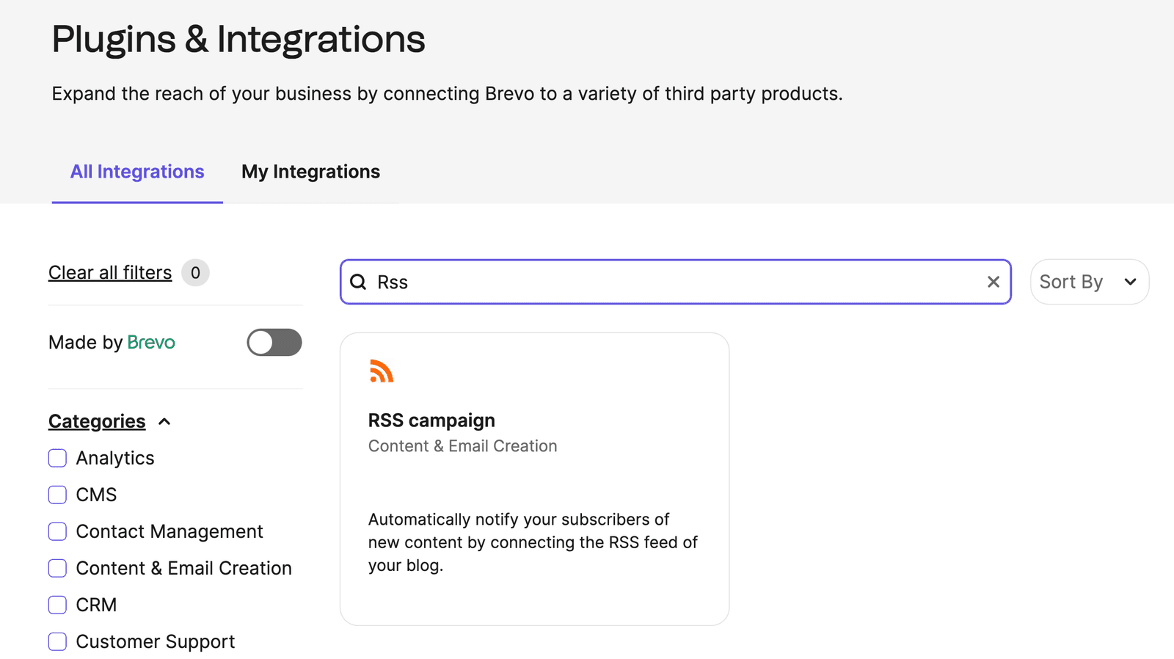Check the Customer Support checkbox
1174x659 pixels.
57,641
